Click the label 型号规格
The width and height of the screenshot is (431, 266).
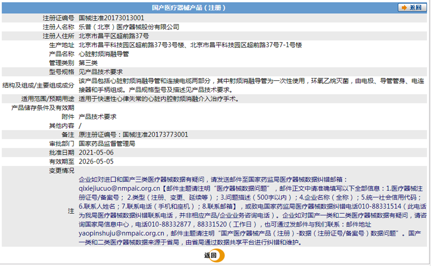[61, 72]
